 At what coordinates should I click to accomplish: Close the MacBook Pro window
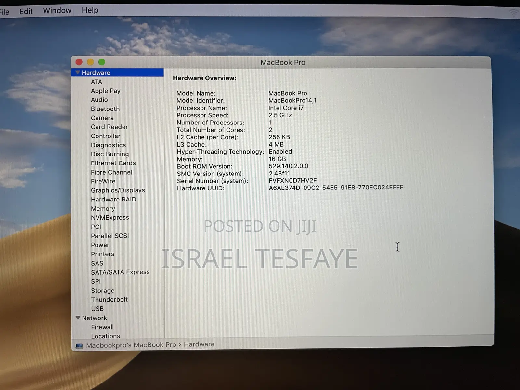pyautogui.click(x=79, y=62)
